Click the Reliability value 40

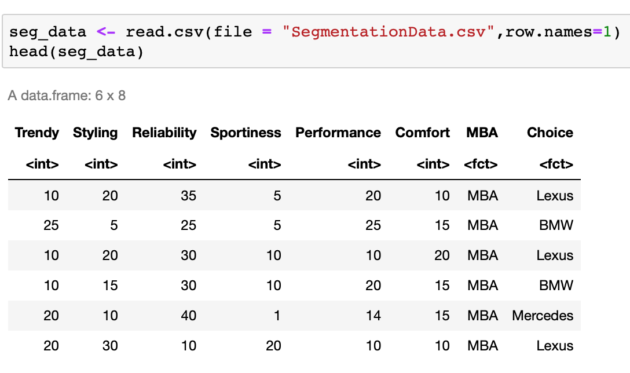click(188, 316)
